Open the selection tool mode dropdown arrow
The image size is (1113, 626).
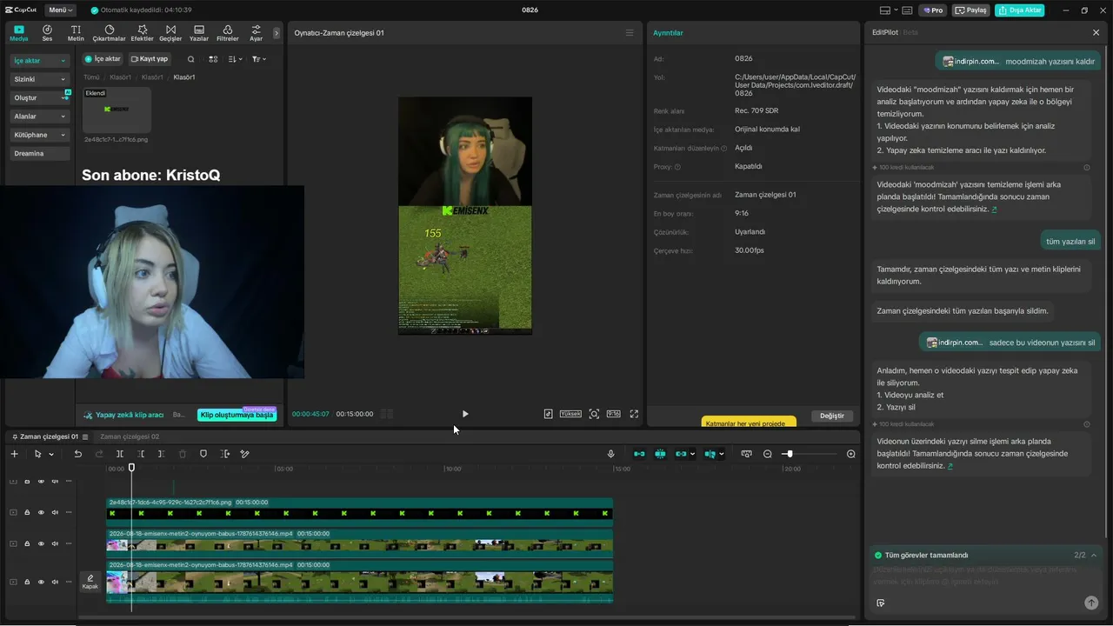pyautogui.click(x=51, y=454)
